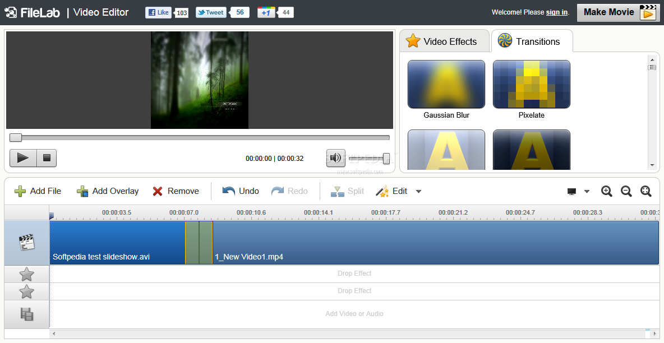Click the Redo button
664x343 pixels.
pyautogui.click(x=289, y=191)
